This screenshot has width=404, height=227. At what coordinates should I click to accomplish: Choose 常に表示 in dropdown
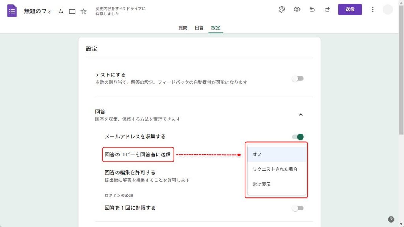[277, 184]
